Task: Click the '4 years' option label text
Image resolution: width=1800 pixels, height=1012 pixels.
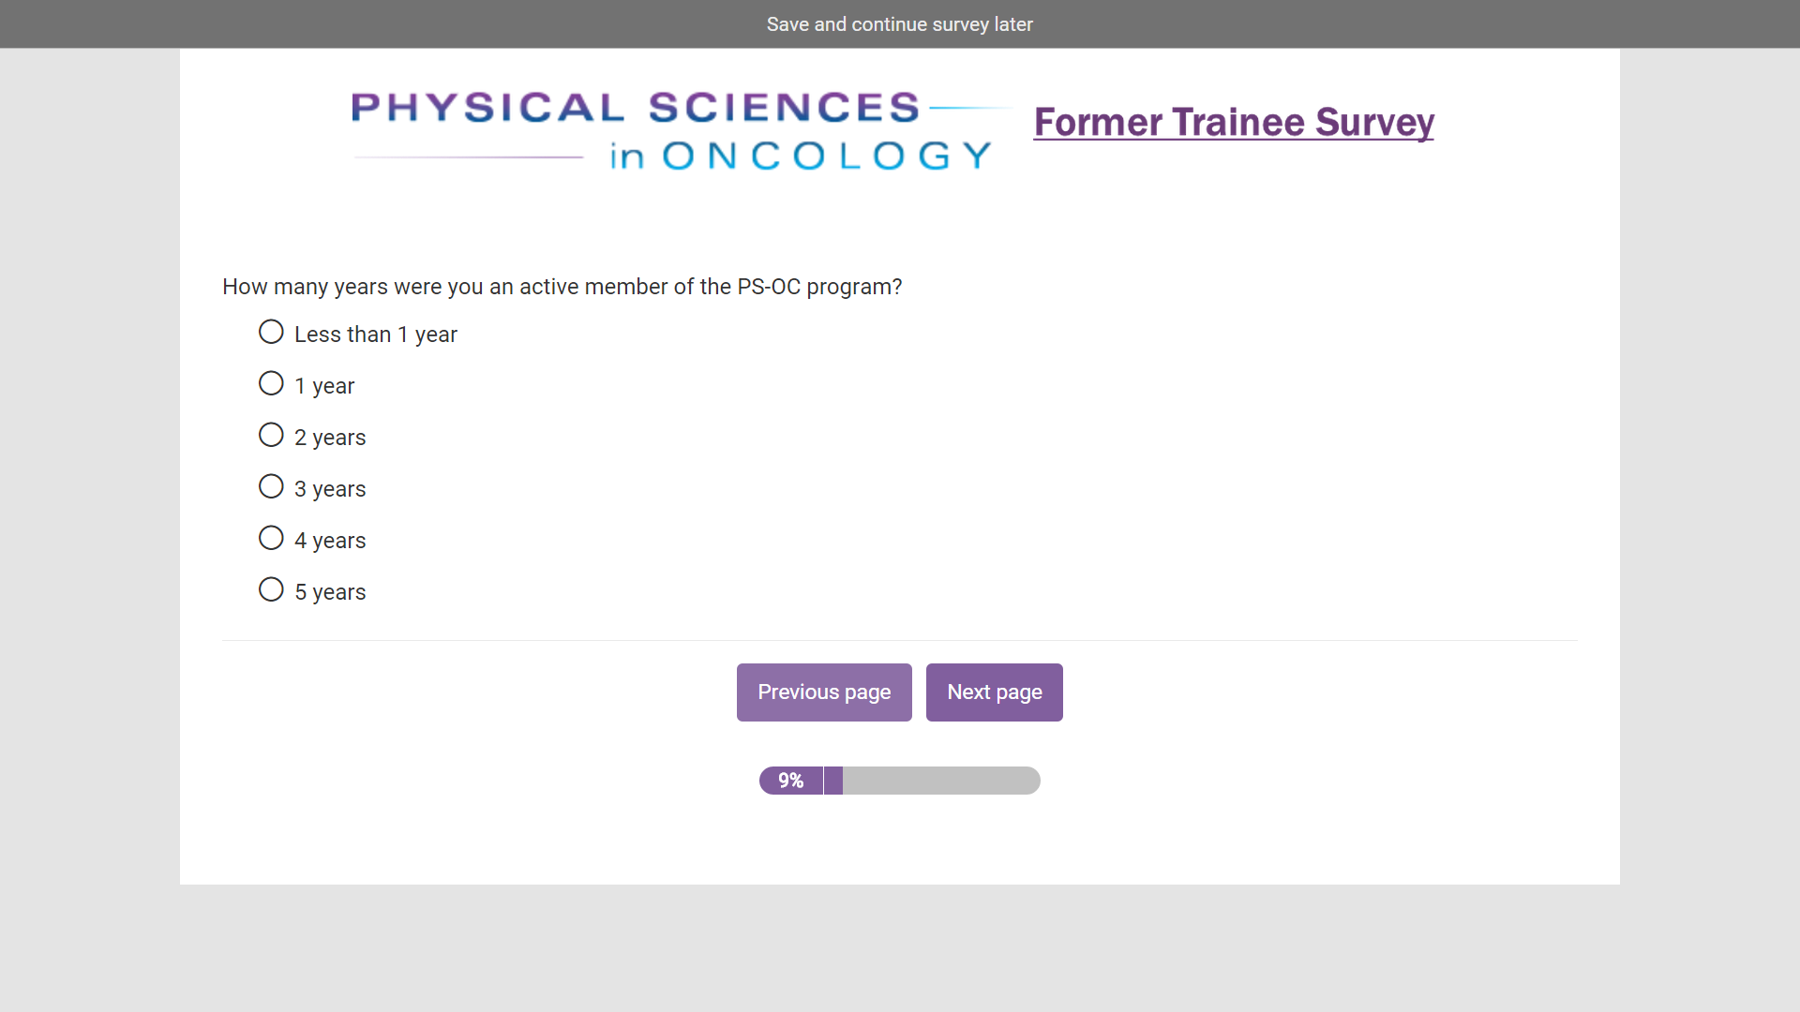Action: pos(330,541)
